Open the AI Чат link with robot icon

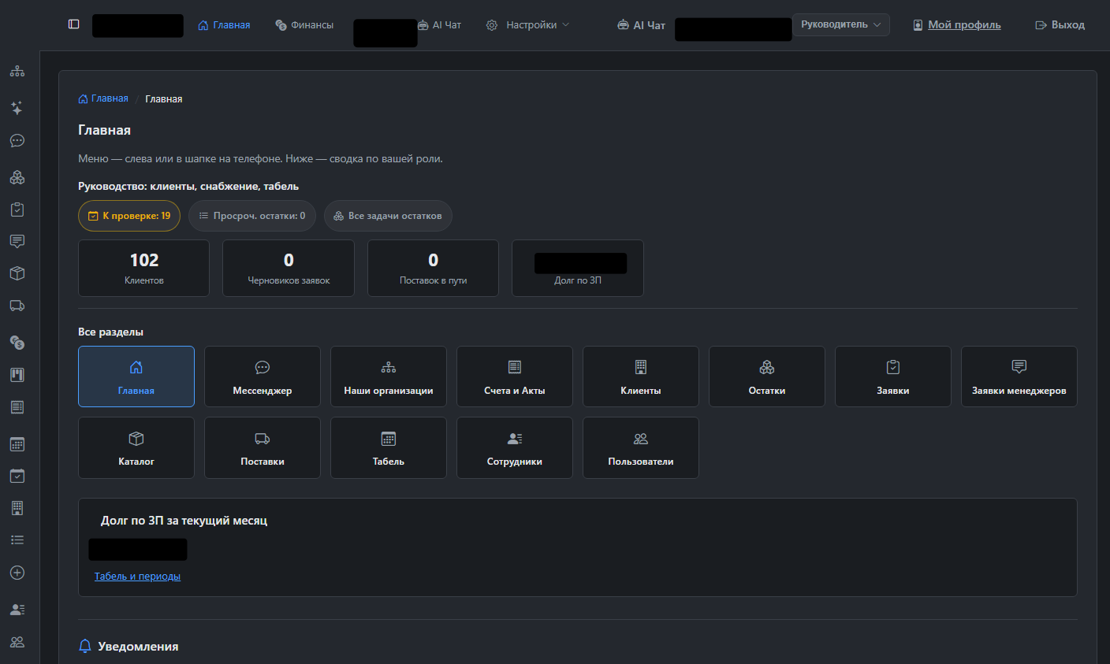tap(641, 25)
